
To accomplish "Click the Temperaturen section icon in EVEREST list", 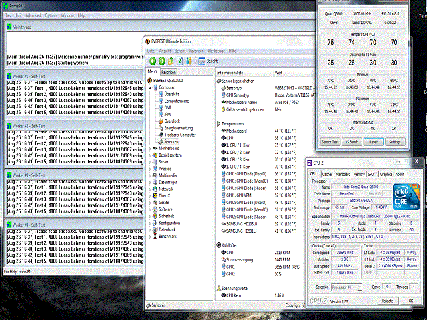I will click(x=218, y=124).
